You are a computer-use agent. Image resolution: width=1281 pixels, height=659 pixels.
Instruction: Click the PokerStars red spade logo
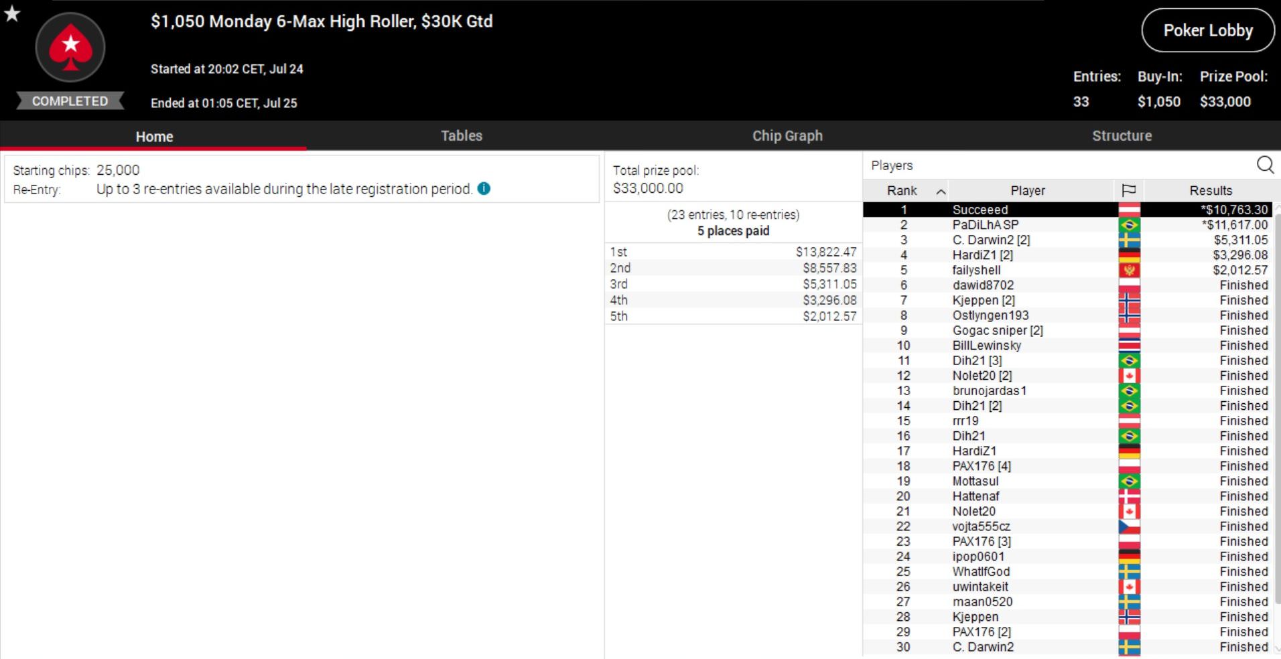(x=70, y=48)
